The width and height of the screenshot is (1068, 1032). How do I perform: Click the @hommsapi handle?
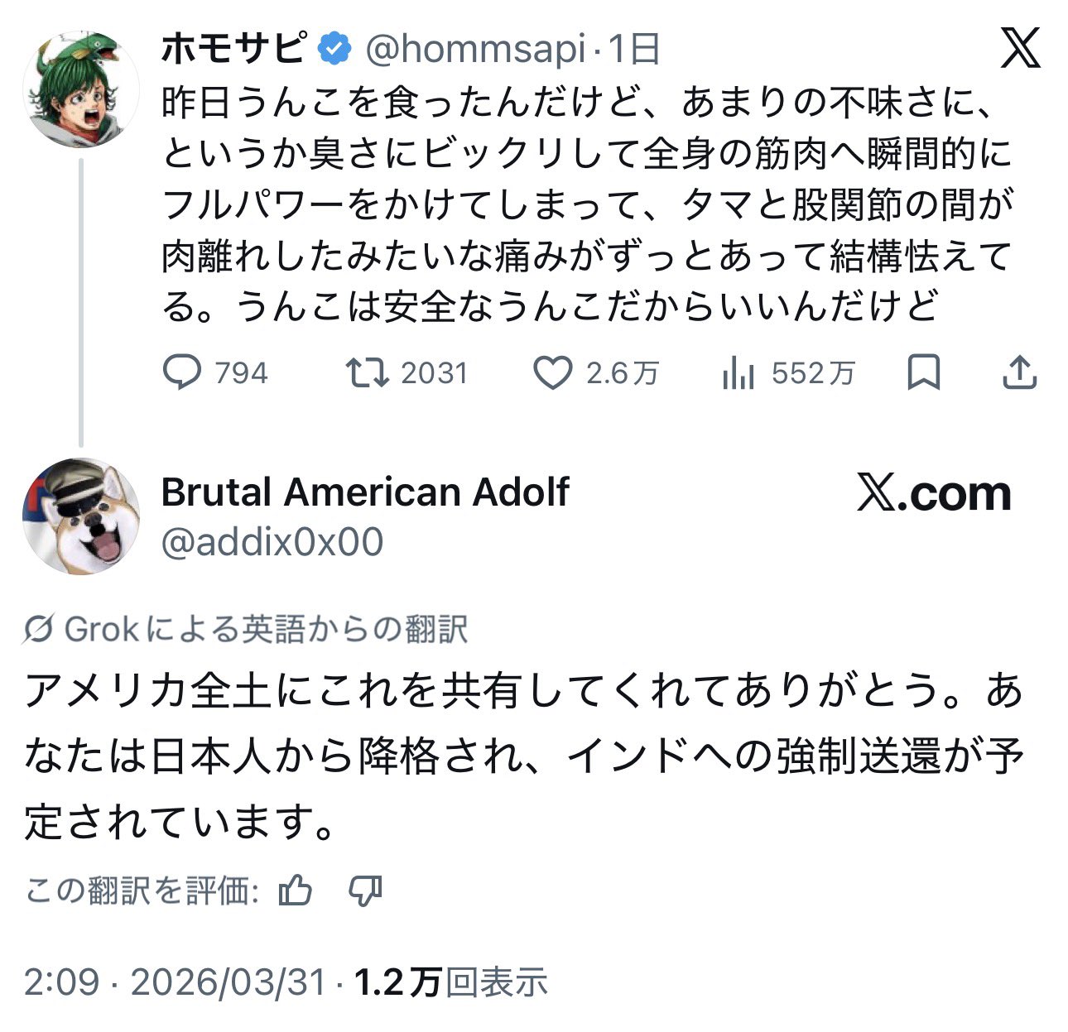475,50
